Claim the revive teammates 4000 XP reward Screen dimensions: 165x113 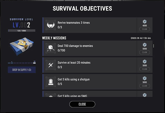pyautogui.click(x=145, y=29)
